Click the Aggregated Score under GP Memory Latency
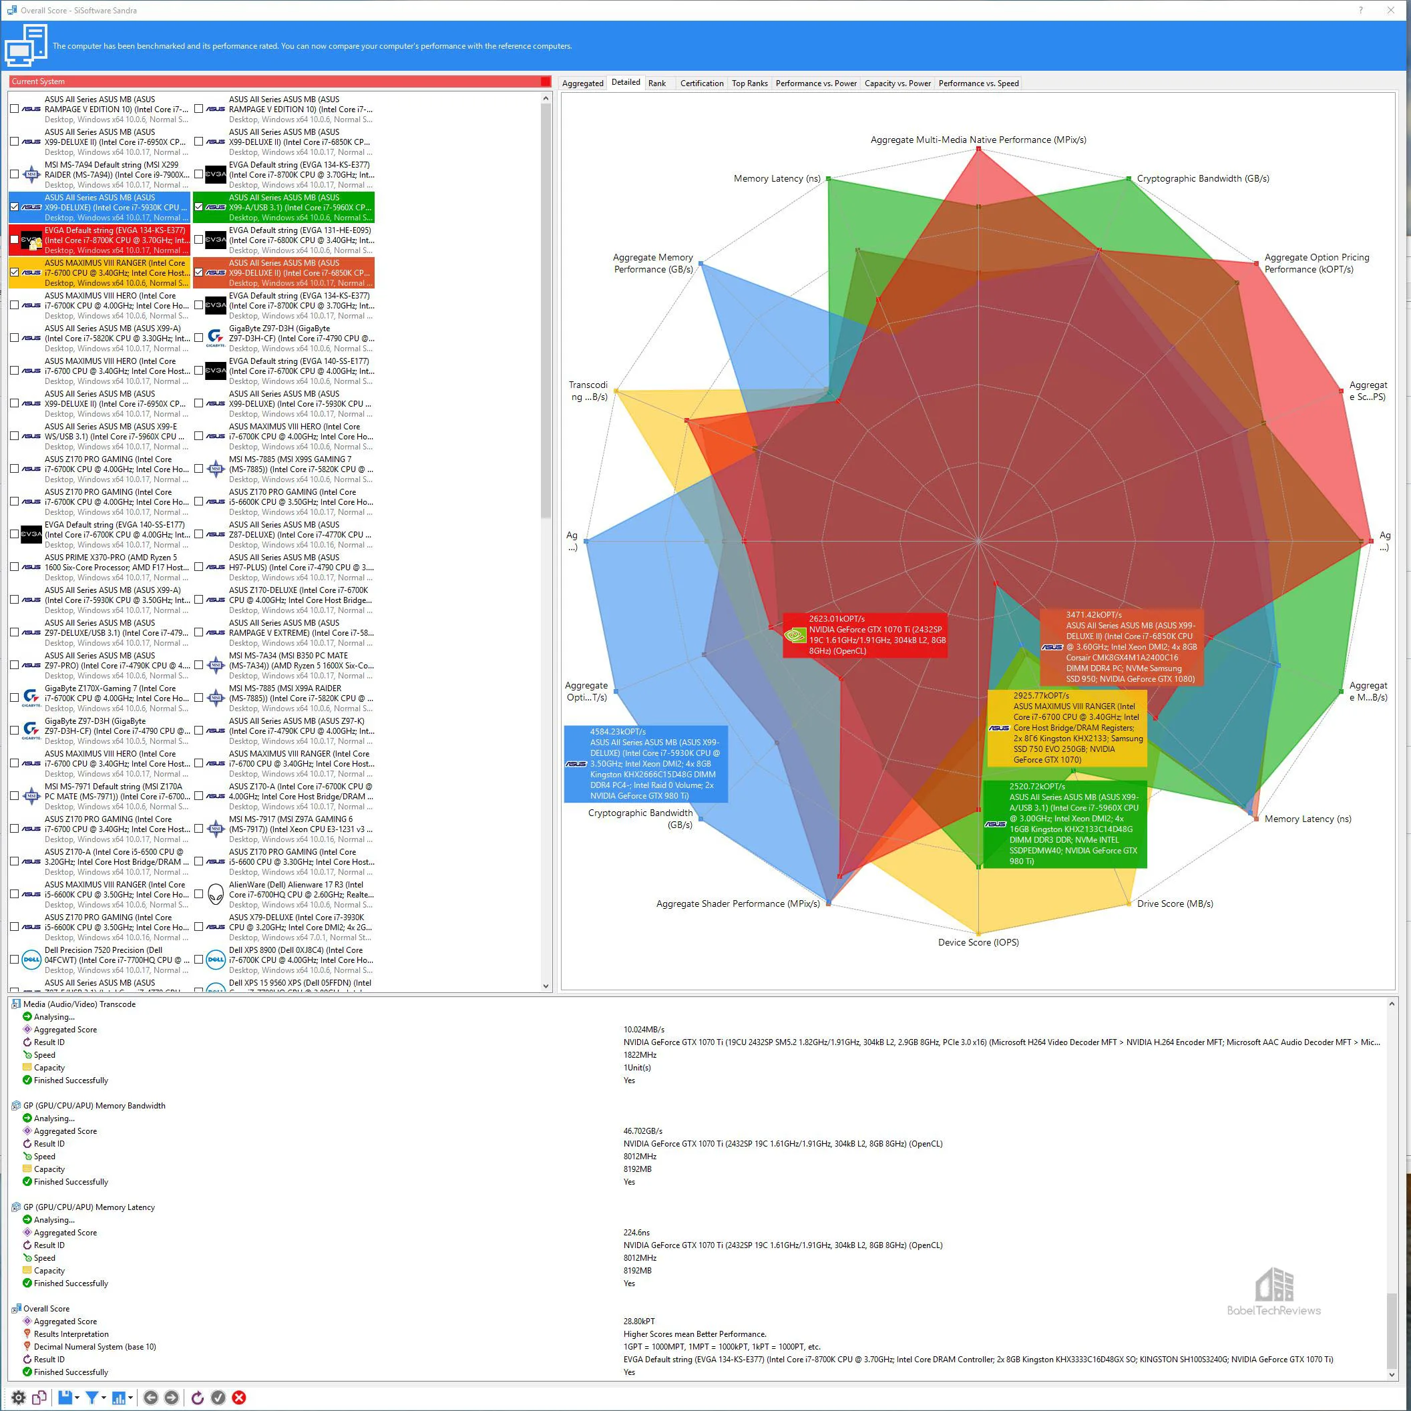 65,1232
